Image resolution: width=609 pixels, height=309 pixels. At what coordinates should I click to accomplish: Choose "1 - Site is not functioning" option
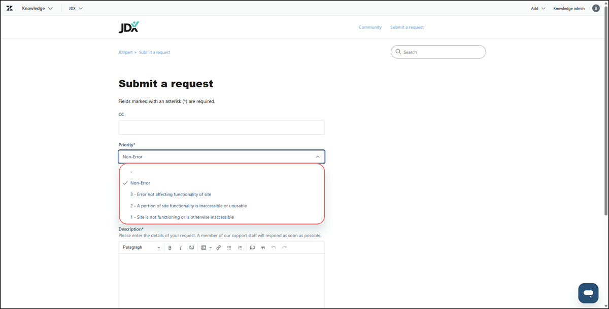point(182,217)
